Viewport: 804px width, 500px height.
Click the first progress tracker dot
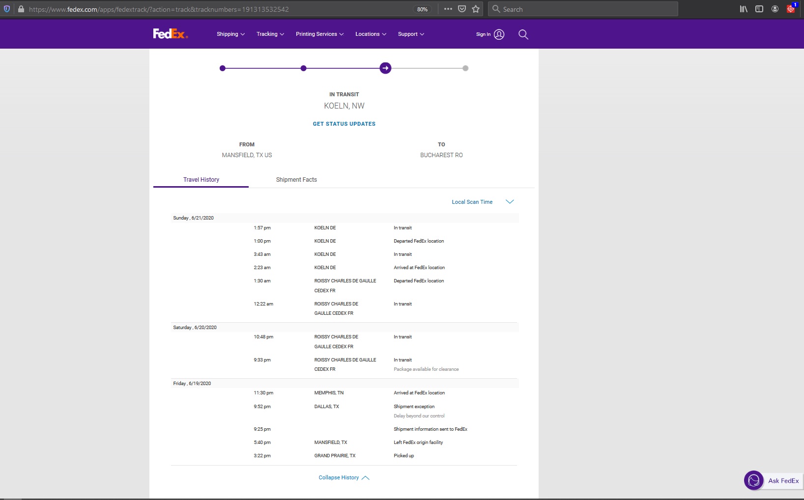coord(223,68)
